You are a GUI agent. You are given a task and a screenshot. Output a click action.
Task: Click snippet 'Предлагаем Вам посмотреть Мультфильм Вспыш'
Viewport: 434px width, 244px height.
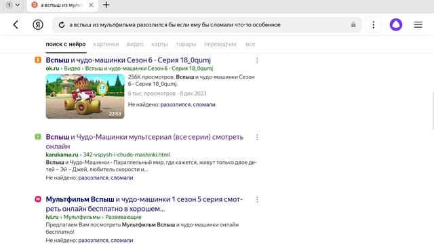[111, 225]
